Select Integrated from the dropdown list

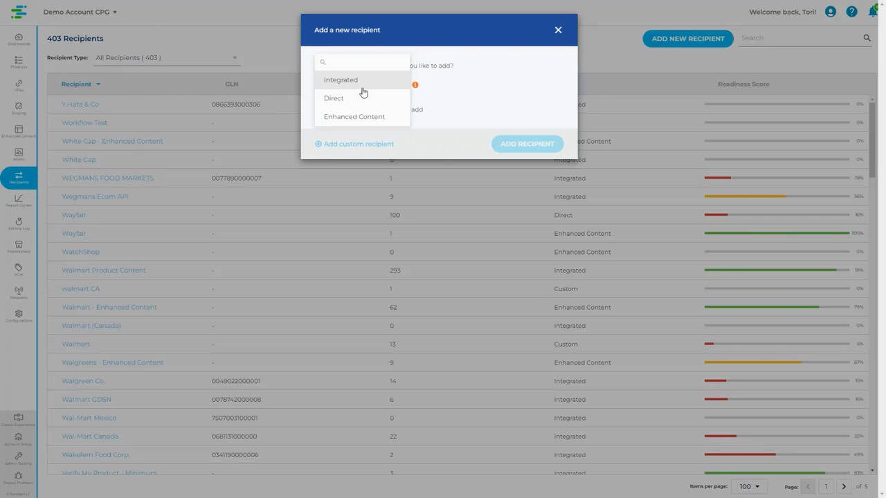pos(341,80)
